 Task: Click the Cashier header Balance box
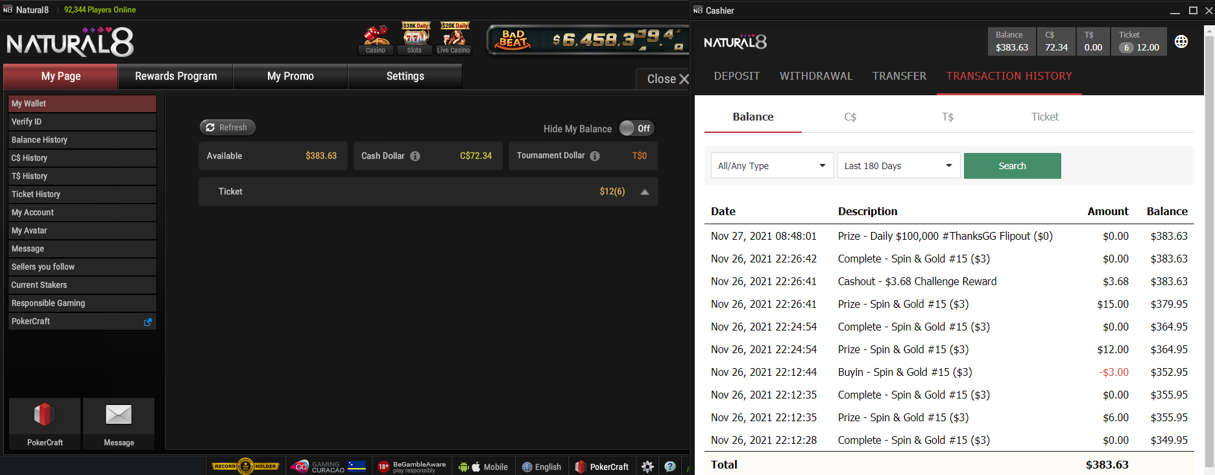pos(1012,41)
